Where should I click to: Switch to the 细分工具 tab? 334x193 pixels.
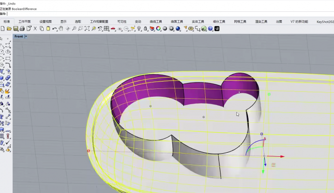(219, 22)
